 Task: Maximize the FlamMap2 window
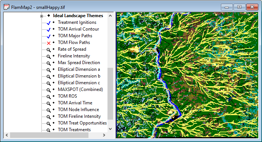(x=239, y=7)
